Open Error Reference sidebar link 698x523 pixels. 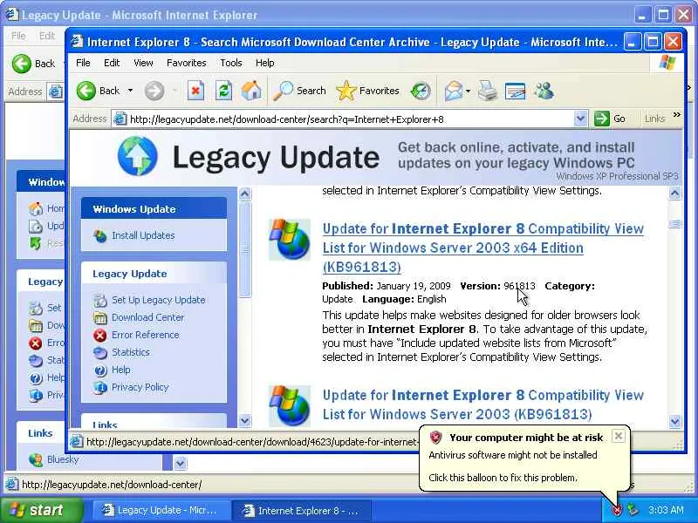point(145,335)
